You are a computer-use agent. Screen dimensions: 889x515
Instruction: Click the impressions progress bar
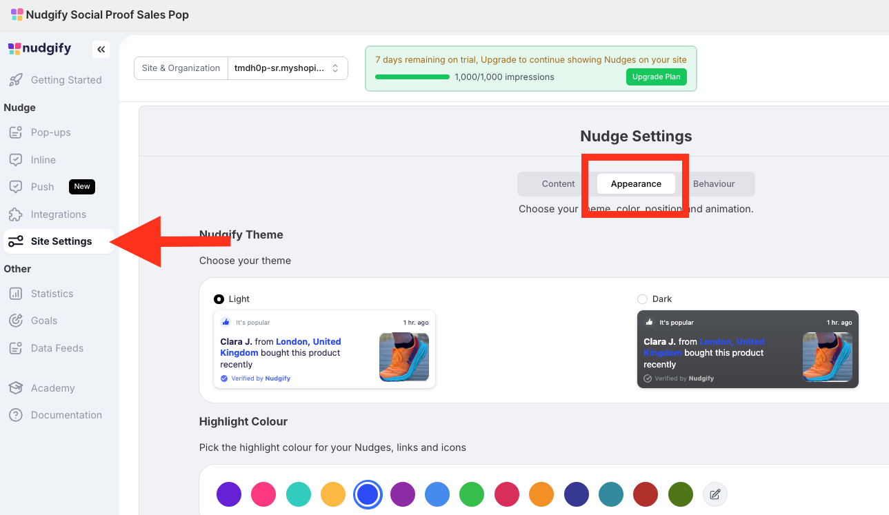tap(412, 77)
